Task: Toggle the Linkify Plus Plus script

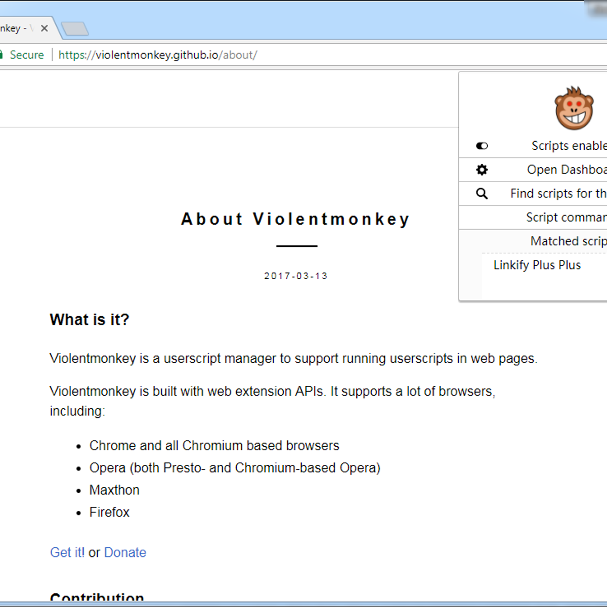Action: (x=544, y=265)
